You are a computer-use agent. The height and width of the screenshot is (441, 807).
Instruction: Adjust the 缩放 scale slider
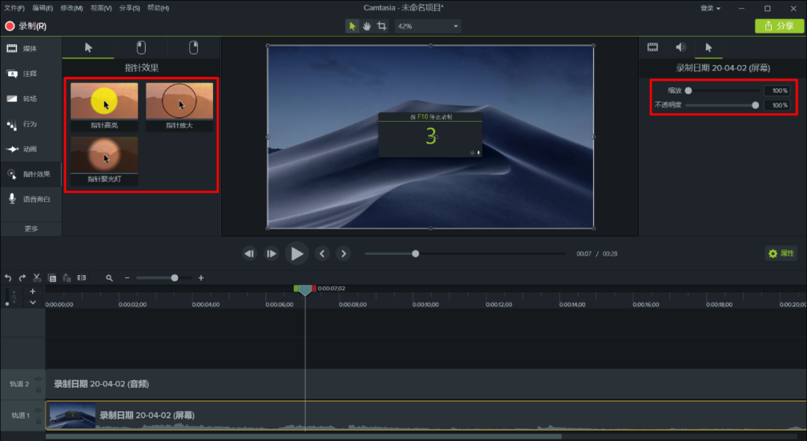[x=723, y=90]
